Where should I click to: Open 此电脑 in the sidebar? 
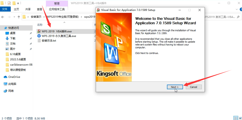(12, 84)
